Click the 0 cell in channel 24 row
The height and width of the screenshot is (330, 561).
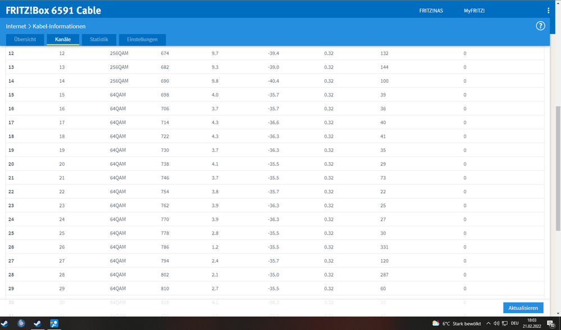[465, 219]
